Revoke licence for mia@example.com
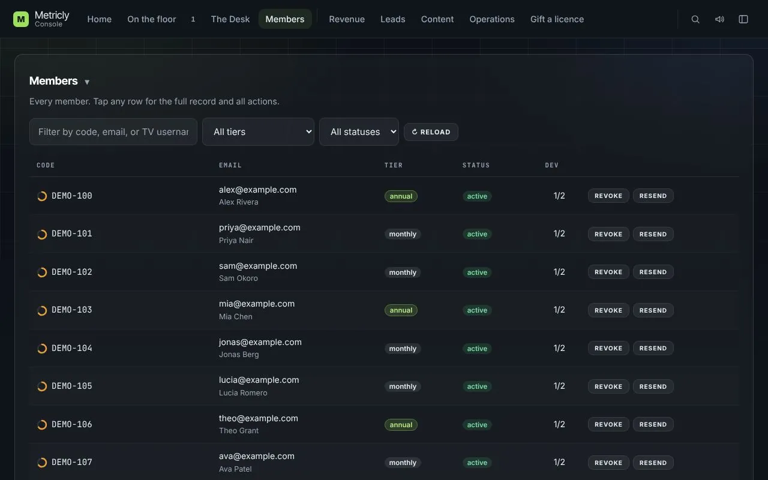 point(608,310)
